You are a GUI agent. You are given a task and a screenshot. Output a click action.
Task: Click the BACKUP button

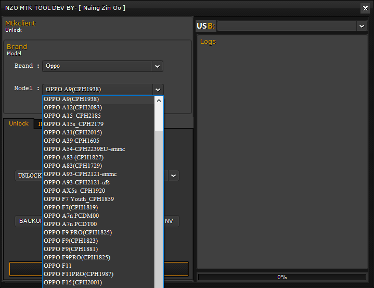point(29,221)
